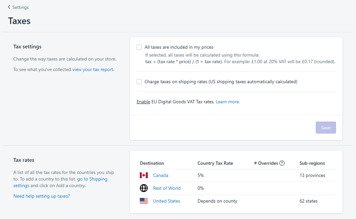Click the underlined Enable link for EU VAT

(143, 101)
